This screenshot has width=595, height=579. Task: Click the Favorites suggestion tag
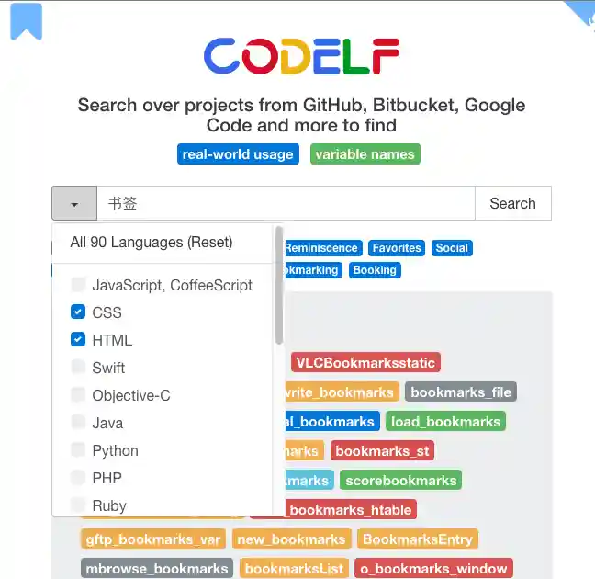397,248
